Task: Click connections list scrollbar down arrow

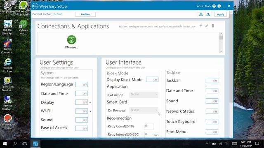Action: (221, 51)
